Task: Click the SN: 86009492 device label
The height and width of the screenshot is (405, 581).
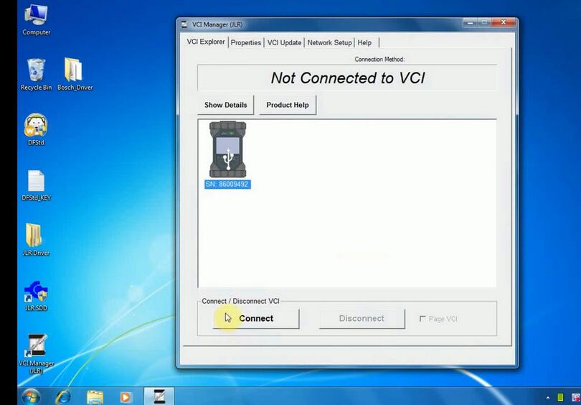Action: pos(227,185)
